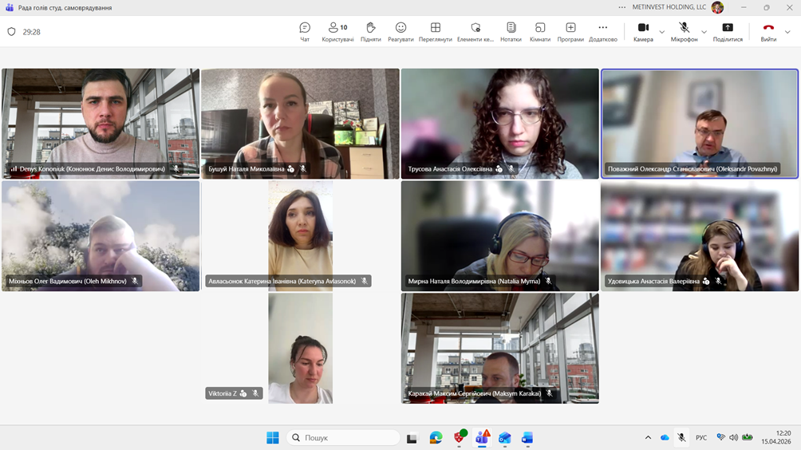Open the Кімнати breakout rooms

[x=540, y=31]
